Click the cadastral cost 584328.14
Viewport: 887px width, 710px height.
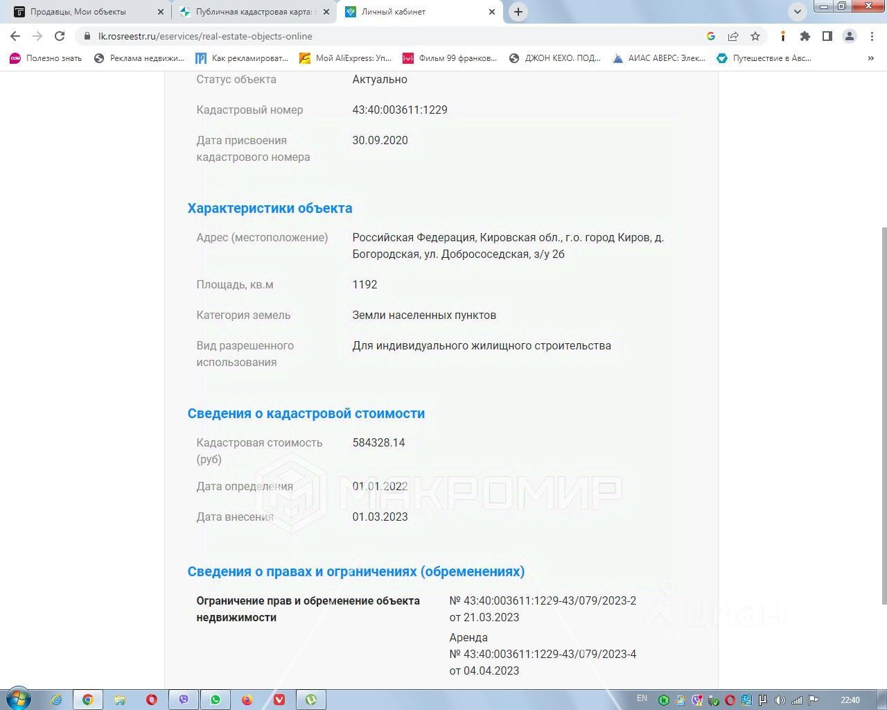(x=378, y=442)
